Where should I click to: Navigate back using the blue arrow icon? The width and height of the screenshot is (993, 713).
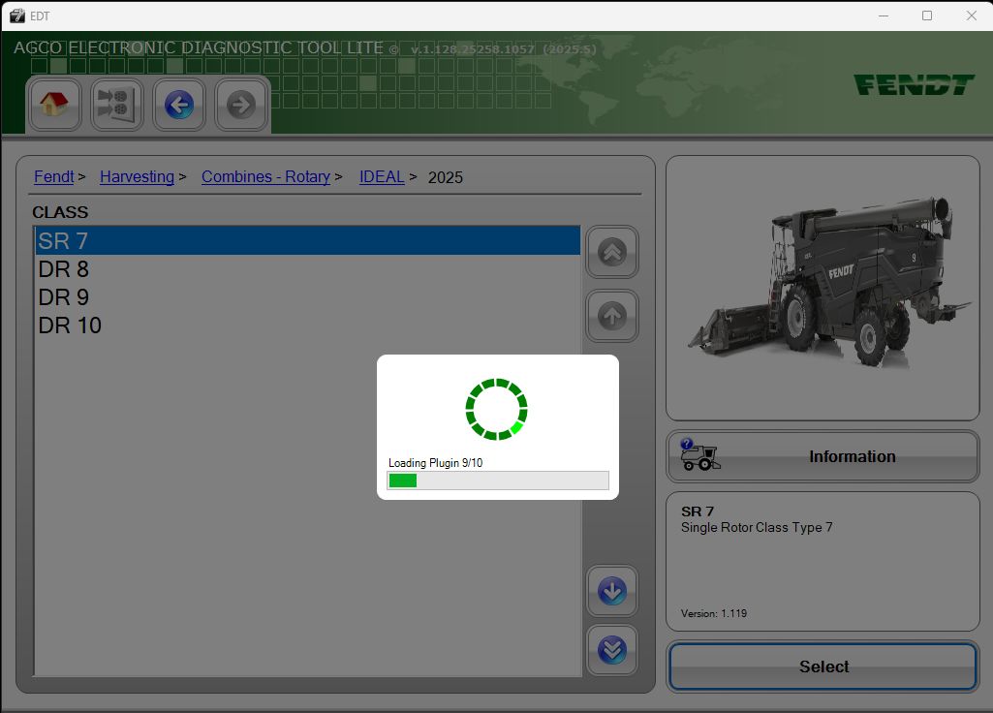click(x=178, y=105)
